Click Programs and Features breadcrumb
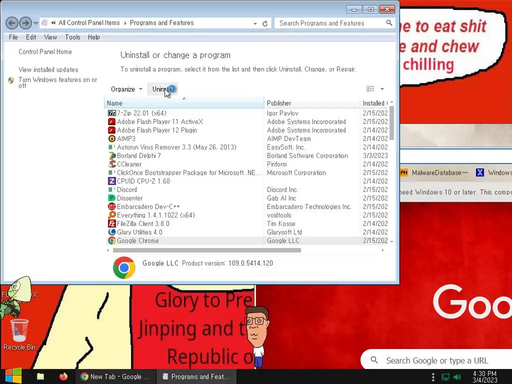 [161, 23]
